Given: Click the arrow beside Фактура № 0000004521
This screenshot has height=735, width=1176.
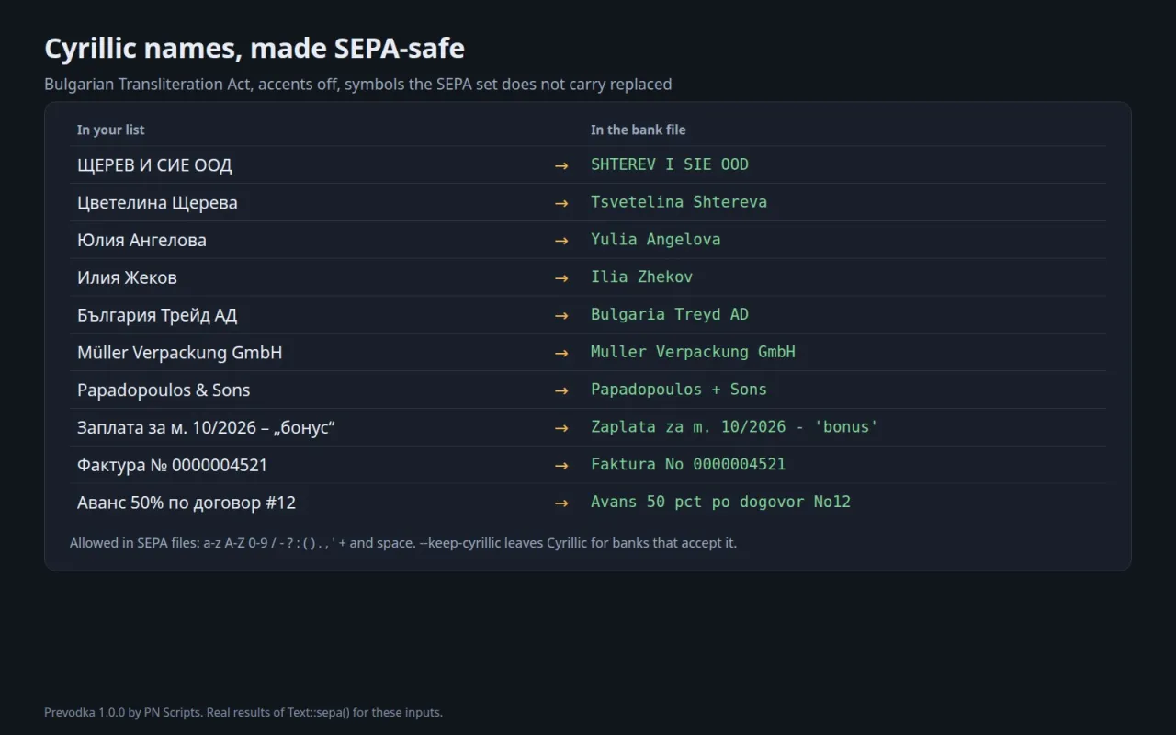Looking at the screenshot, I should click(x=561, y=466).
